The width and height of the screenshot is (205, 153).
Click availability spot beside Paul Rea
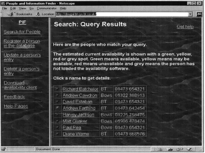pyautogui.click(x=57, y=127)
